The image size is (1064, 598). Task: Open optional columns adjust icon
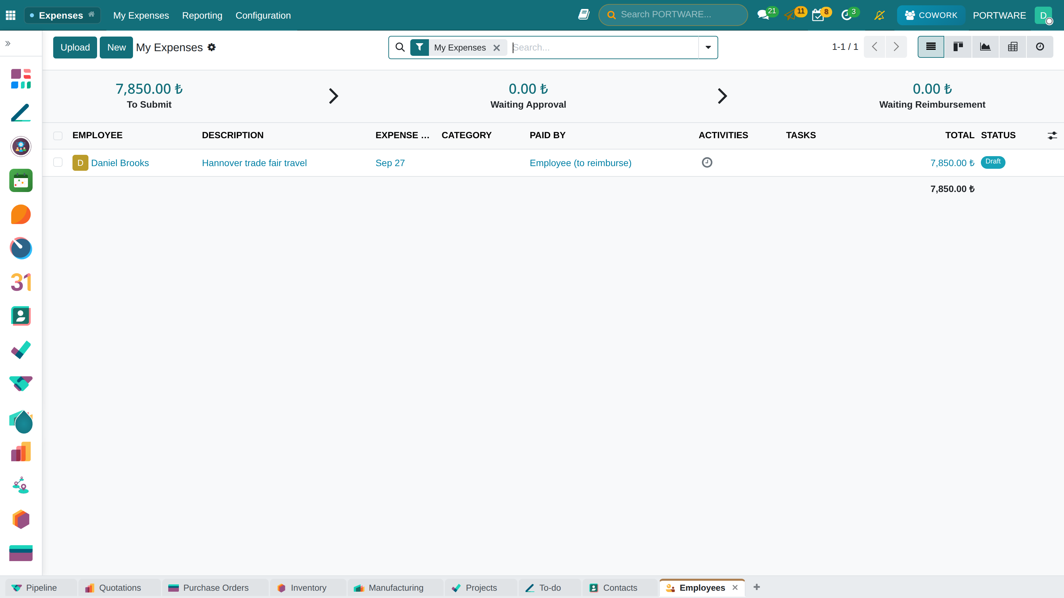tap(1052, 135)
